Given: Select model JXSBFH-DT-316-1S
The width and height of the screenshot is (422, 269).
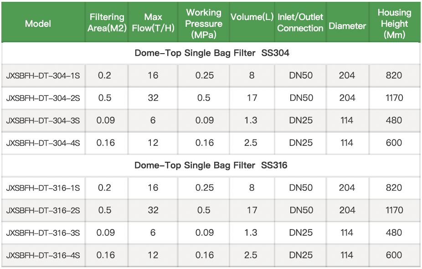Looking at the screenshot, I should [43, 188].
